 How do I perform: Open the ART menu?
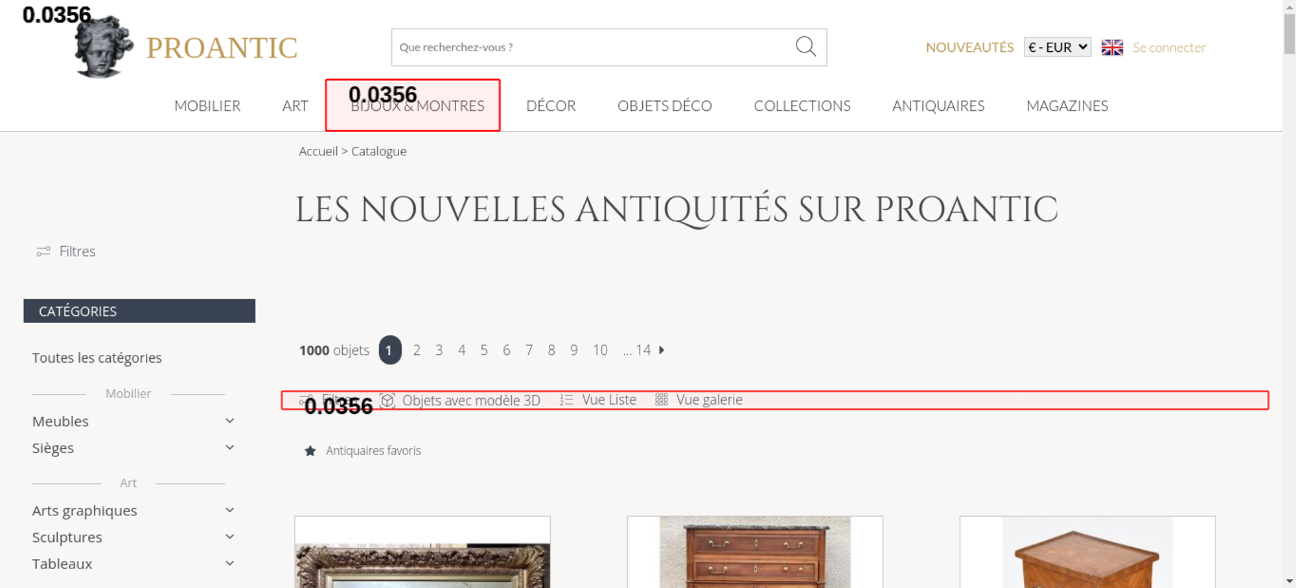point(295,106)
